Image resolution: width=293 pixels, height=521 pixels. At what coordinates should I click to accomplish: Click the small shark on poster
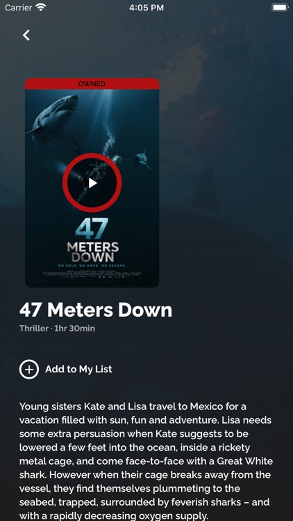click(x=141, y=159)
